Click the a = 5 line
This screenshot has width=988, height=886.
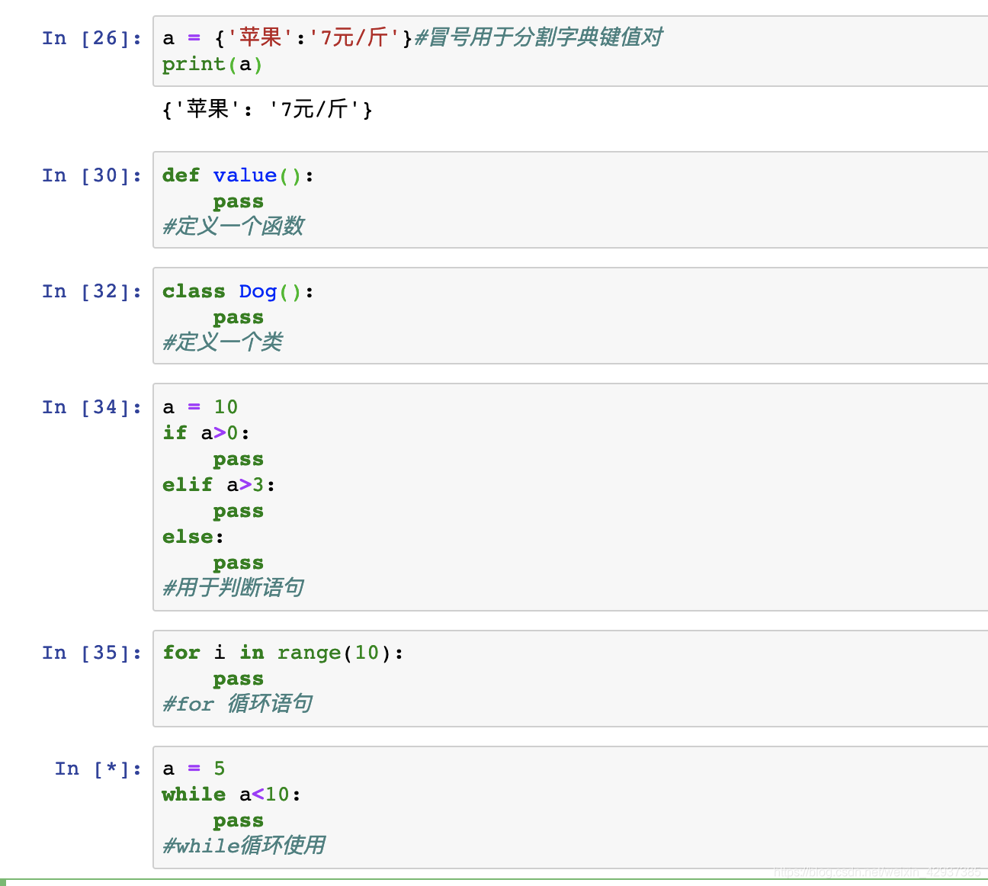pyautogui.click(x=194, y=769)
